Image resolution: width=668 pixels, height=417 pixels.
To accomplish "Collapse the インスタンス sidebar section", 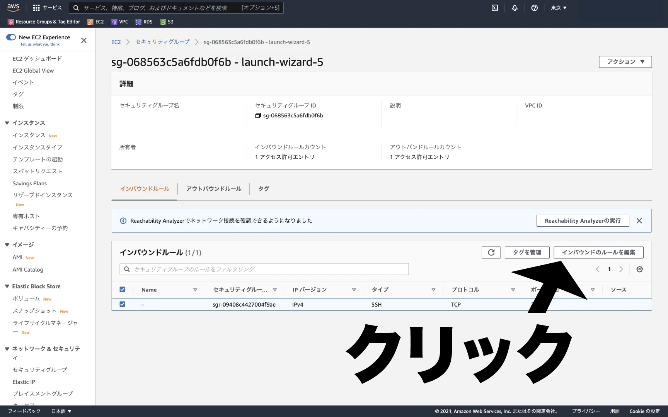I will pyautogui.click(x=7, y=123).
